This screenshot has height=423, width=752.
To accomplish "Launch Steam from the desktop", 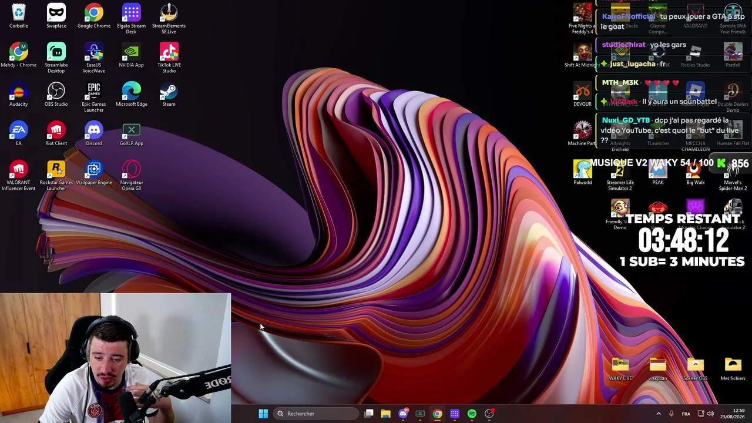I will click(x=169, y=95).
